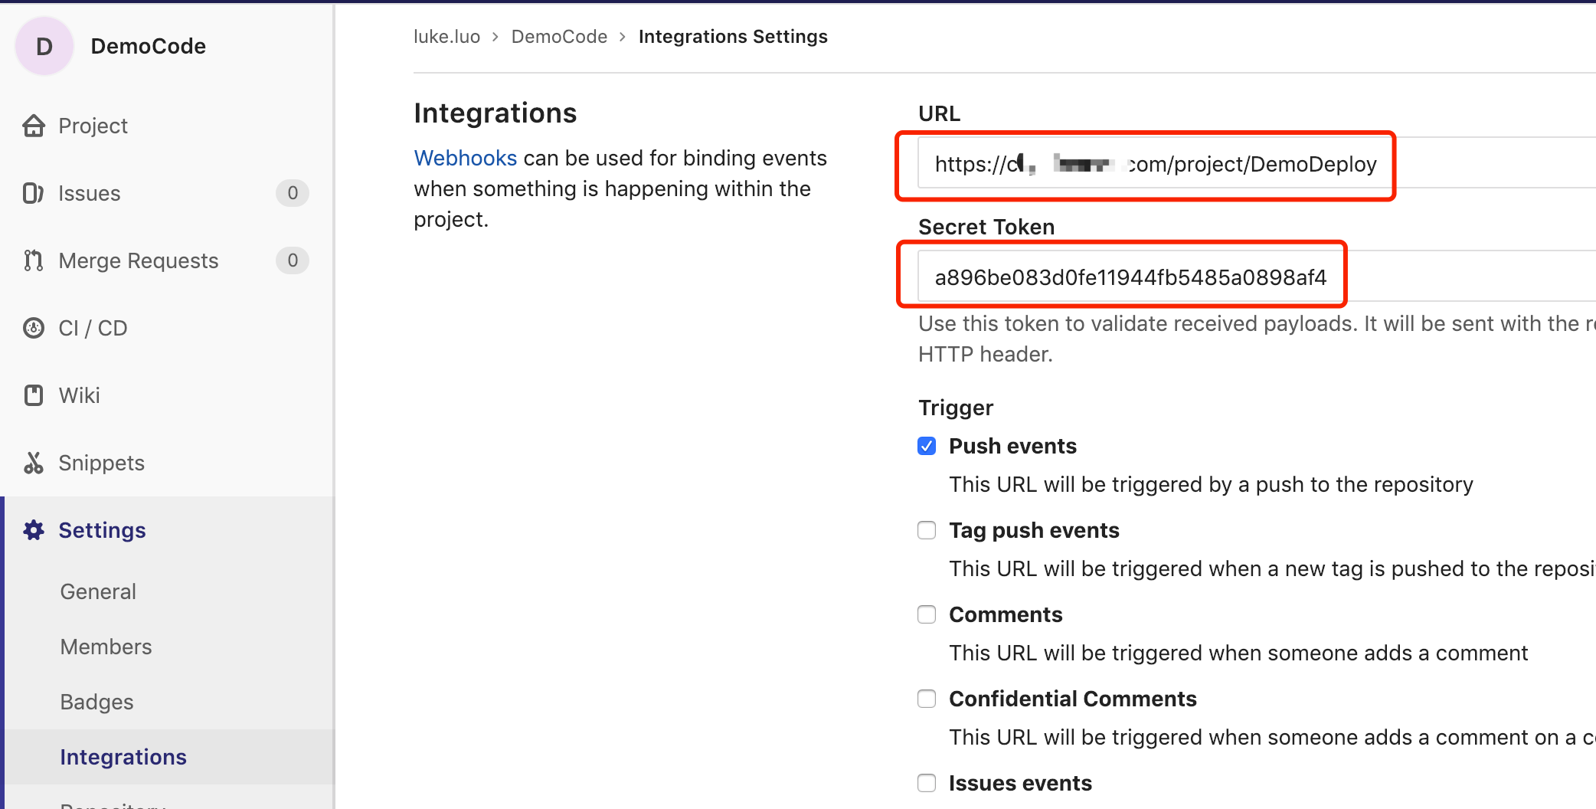Click the Merge Requests icon
The image size is (1596, 809).
33,260
